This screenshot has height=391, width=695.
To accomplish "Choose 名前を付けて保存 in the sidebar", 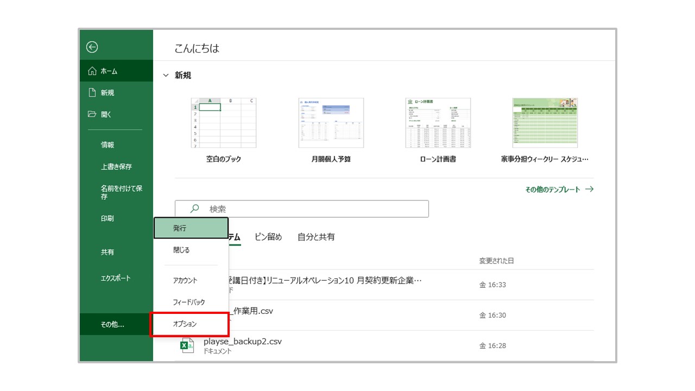I will pyautogui.click(x=116, y=192).
